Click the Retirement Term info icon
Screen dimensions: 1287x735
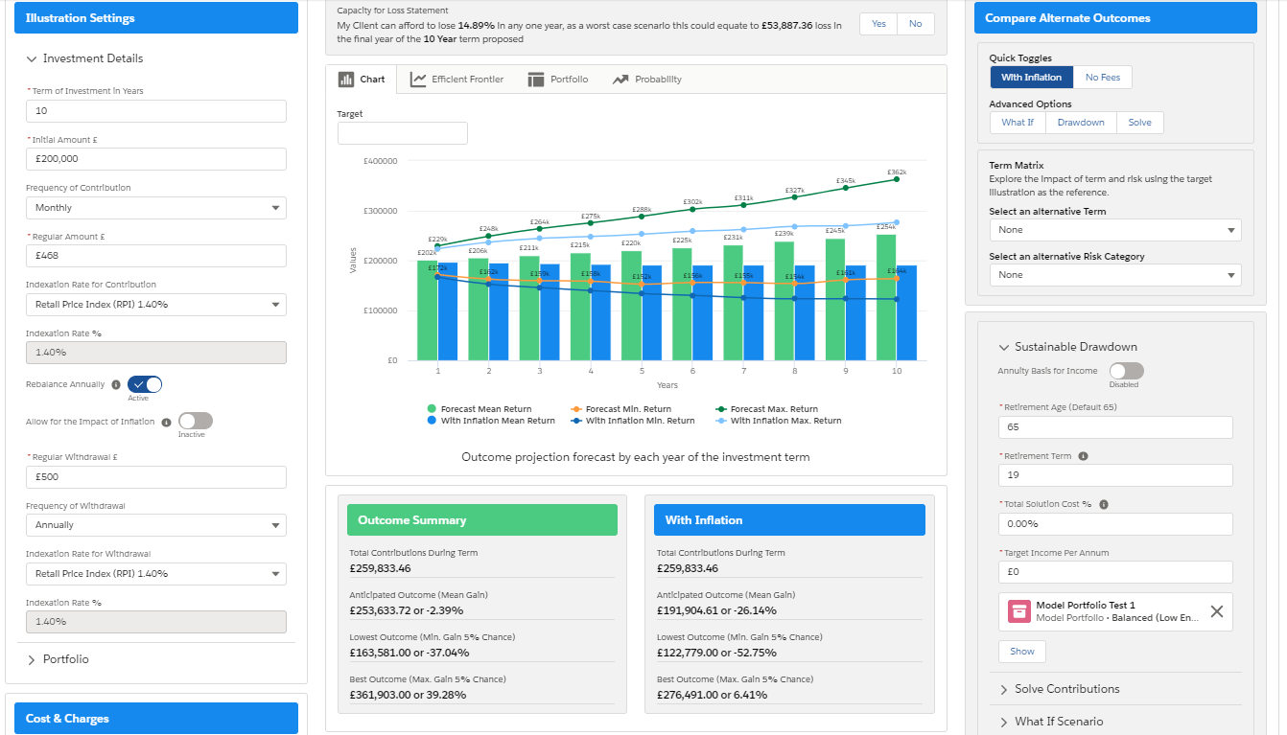click(1082, 456)
